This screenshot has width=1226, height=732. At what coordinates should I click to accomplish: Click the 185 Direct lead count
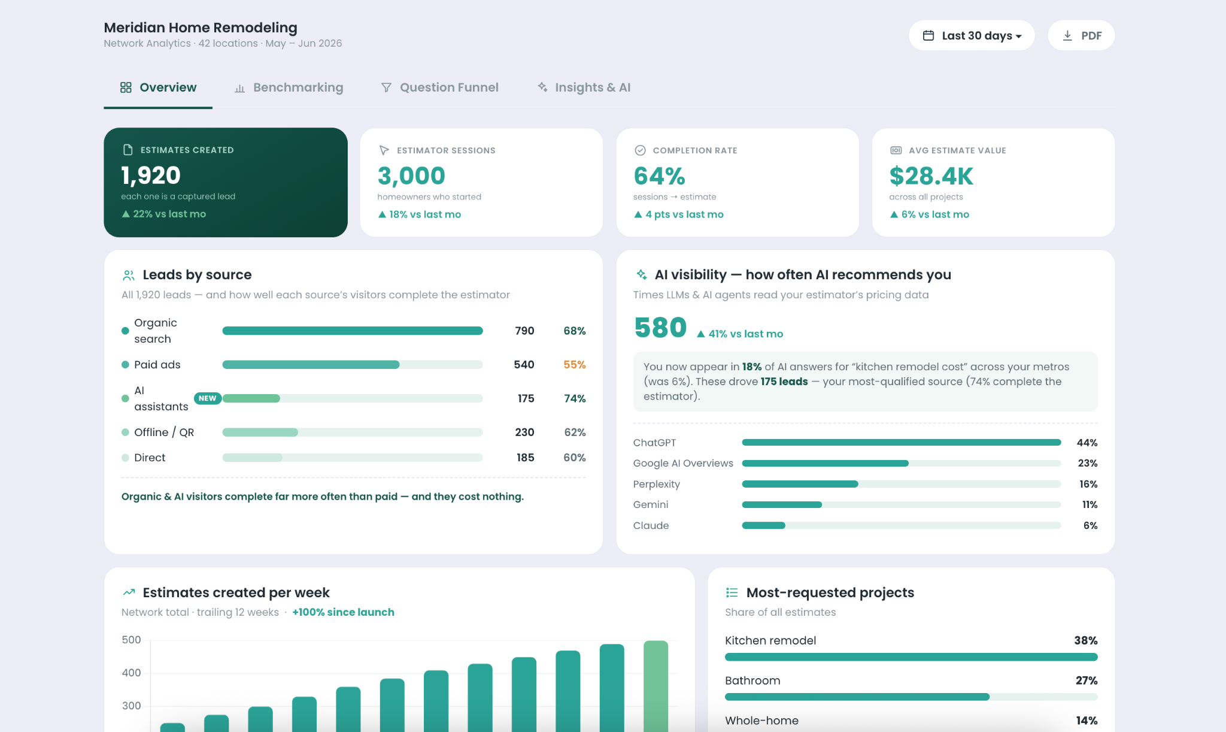(x=525, y=458)
